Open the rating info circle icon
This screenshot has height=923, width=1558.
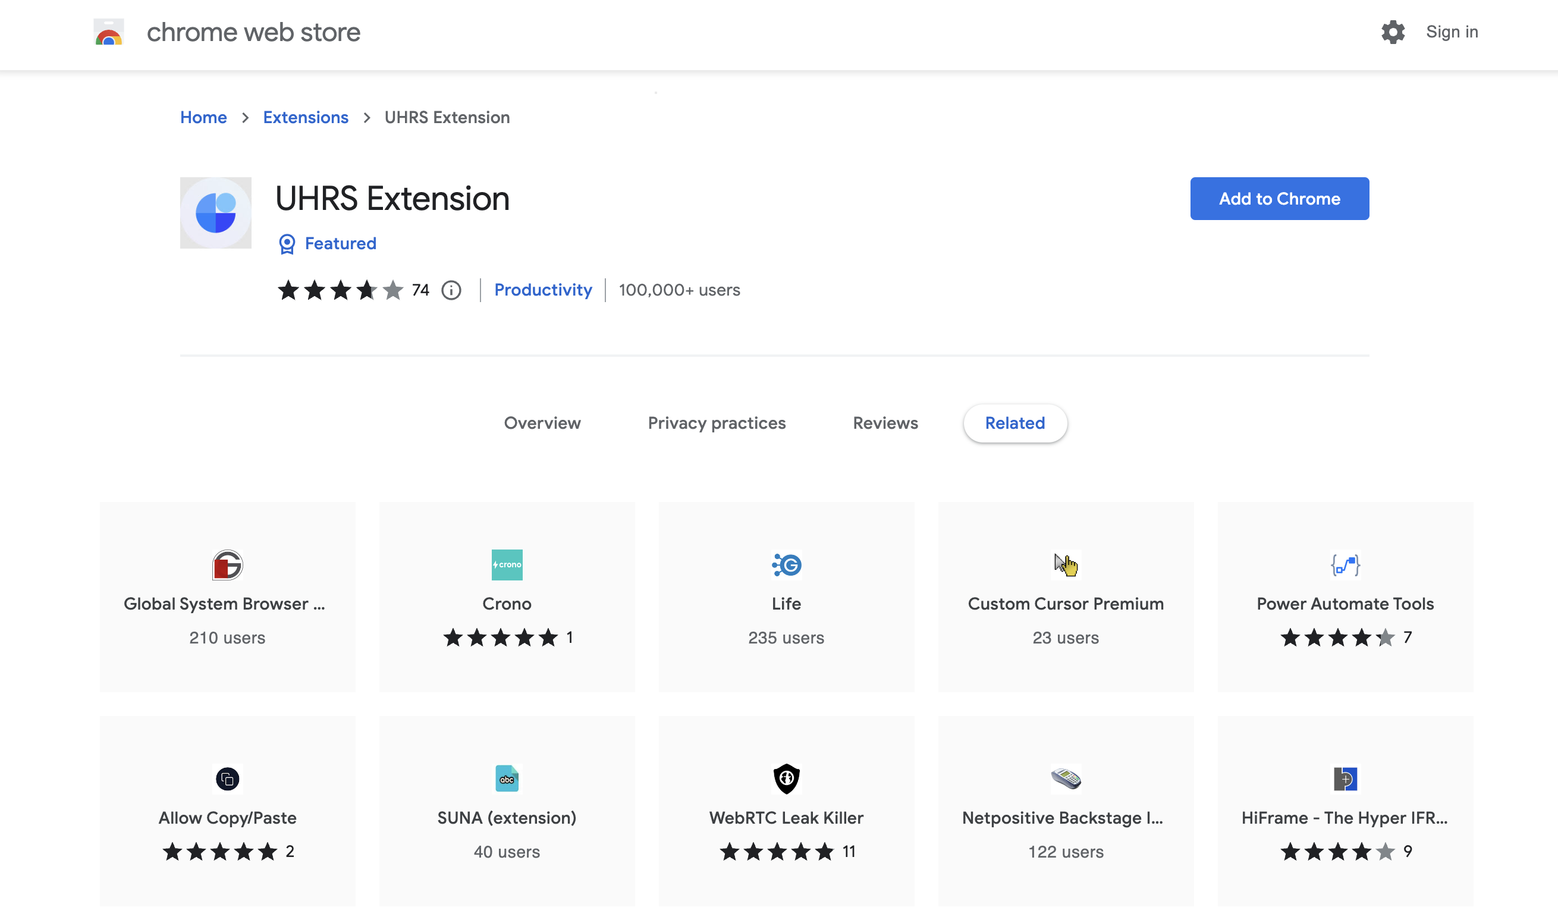pos(451,290)
